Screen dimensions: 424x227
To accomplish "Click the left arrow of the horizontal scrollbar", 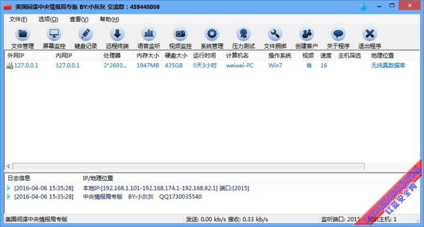I will (x=8, y=166).
